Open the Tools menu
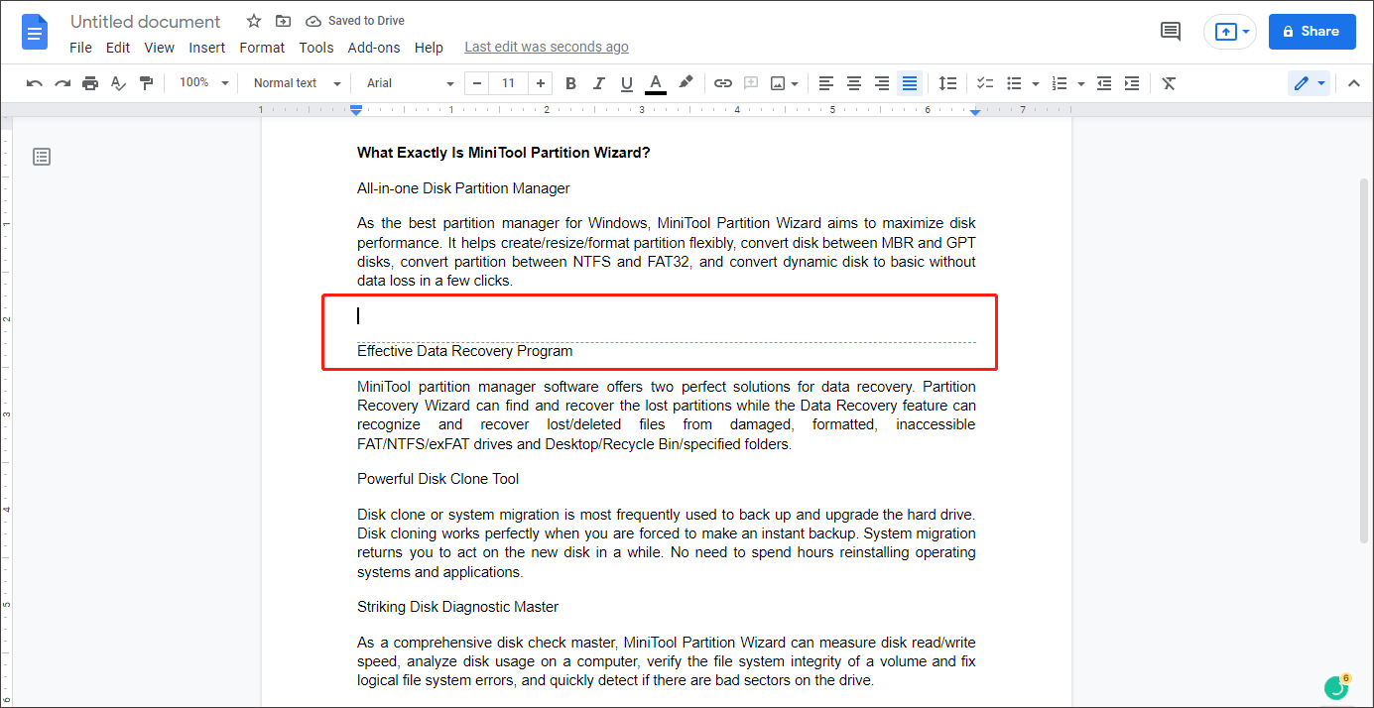This screenshot has width=1374, height=708. (x=316, y=48)
